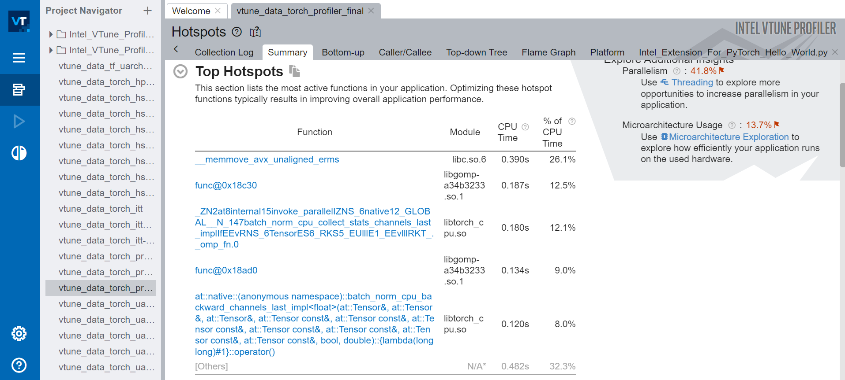845x380 pixels.
Task: Collapse the Top Hotspots section
Action: [x=180, y=71]
